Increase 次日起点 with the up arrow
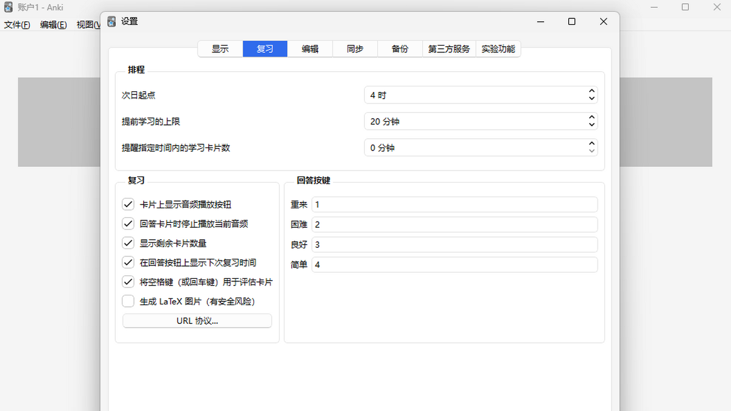This screenshot has width=731, height=411. tap(592, 91)
